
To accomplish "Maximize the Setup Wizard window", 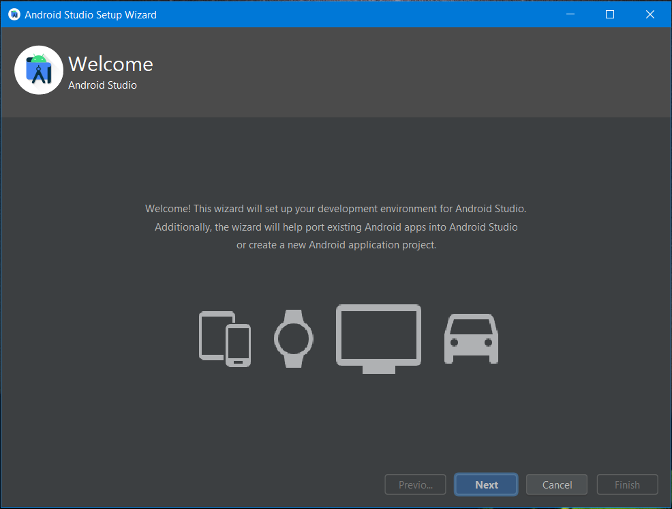I will [610, 14].
